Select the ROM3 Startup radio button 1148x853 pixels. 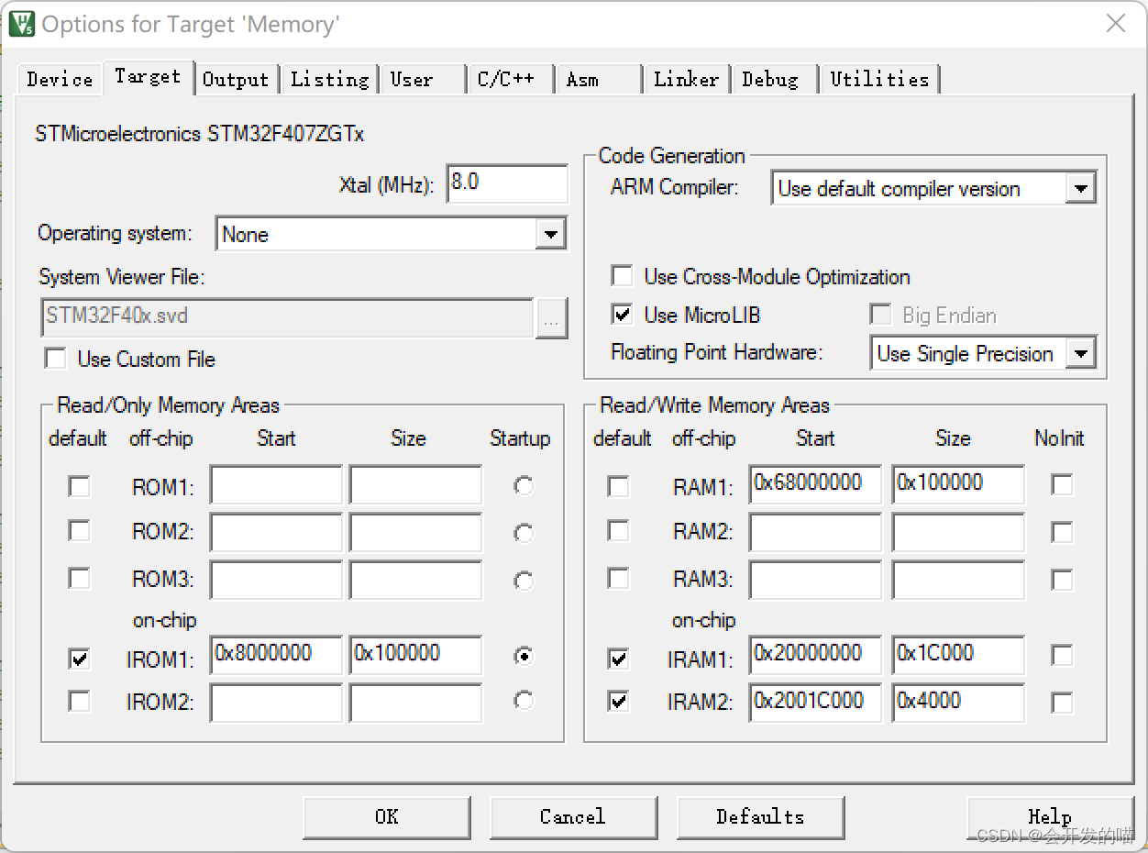[524, 581]
